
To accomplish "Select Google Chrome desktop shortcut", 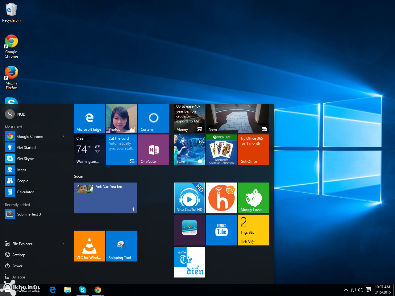I will coord(11,46).
